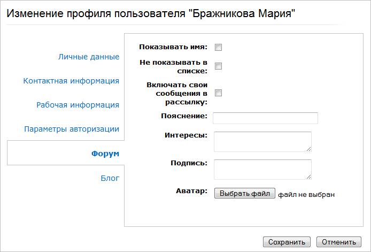Go to the Рабочая информация tab
371x252 pixels.
(x=78, y=105)
